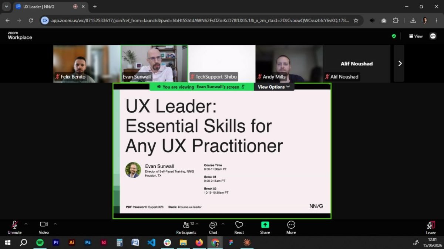The image size is (444, 249).
Task: Start video with the Video button
Action: coord(44,228)
